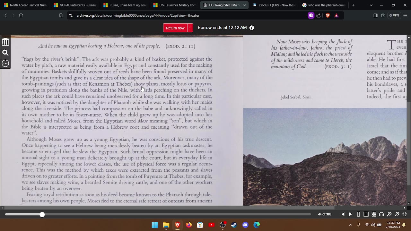Click the '(EXOD. 3: 1)' reference
This screenshot has height=231, width=411.
[338, 67]
